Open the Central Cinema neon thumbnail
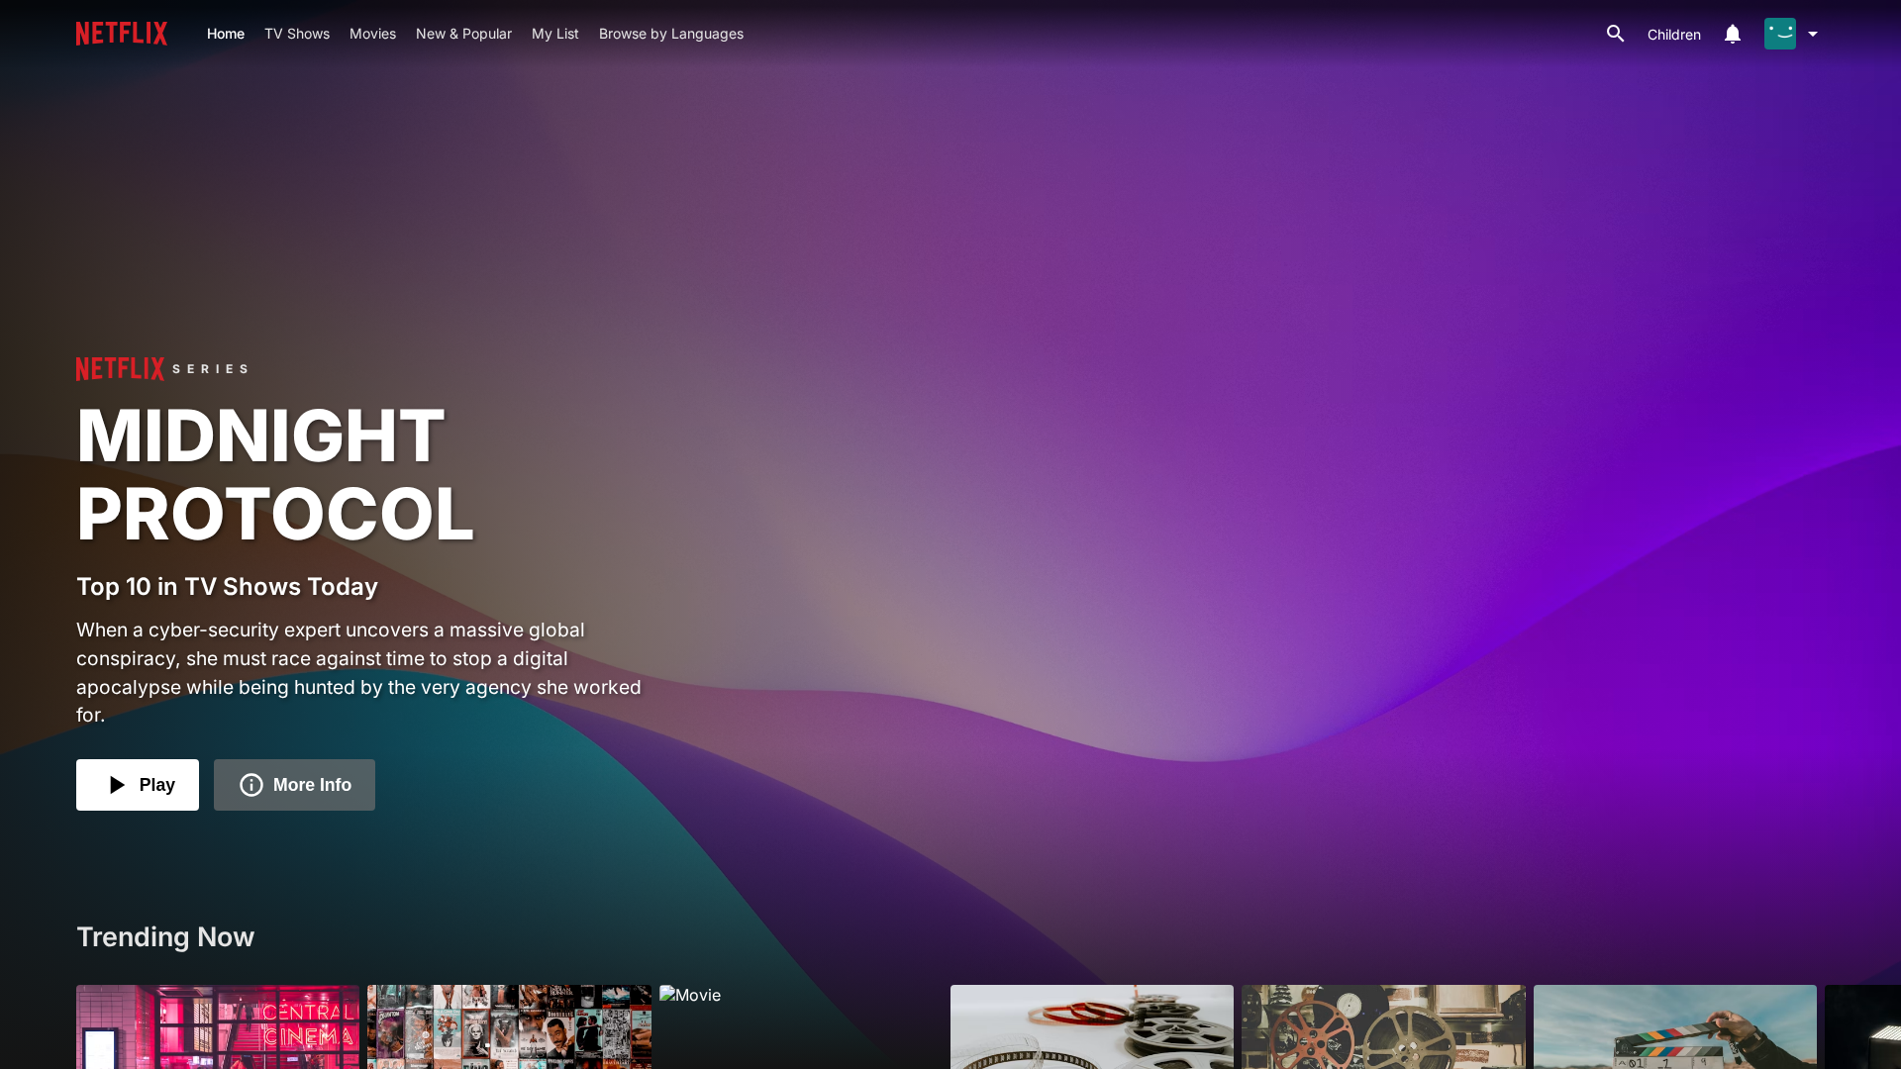Image resolution: width=1901 pixels, height=1069 pixels. tap(218, 1026)
